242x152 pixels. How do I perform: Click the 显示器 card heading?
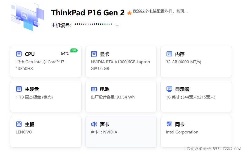pos(182,89)
